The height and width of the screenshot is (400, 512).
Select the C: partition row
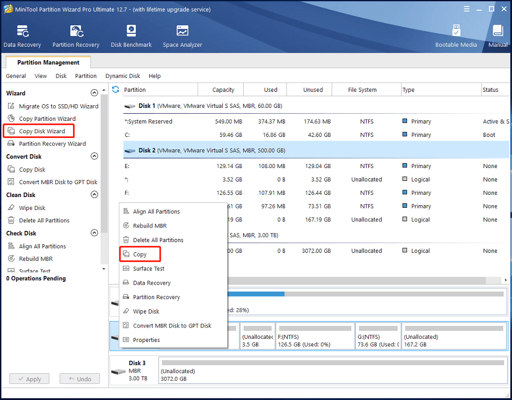tap(316, 135)
